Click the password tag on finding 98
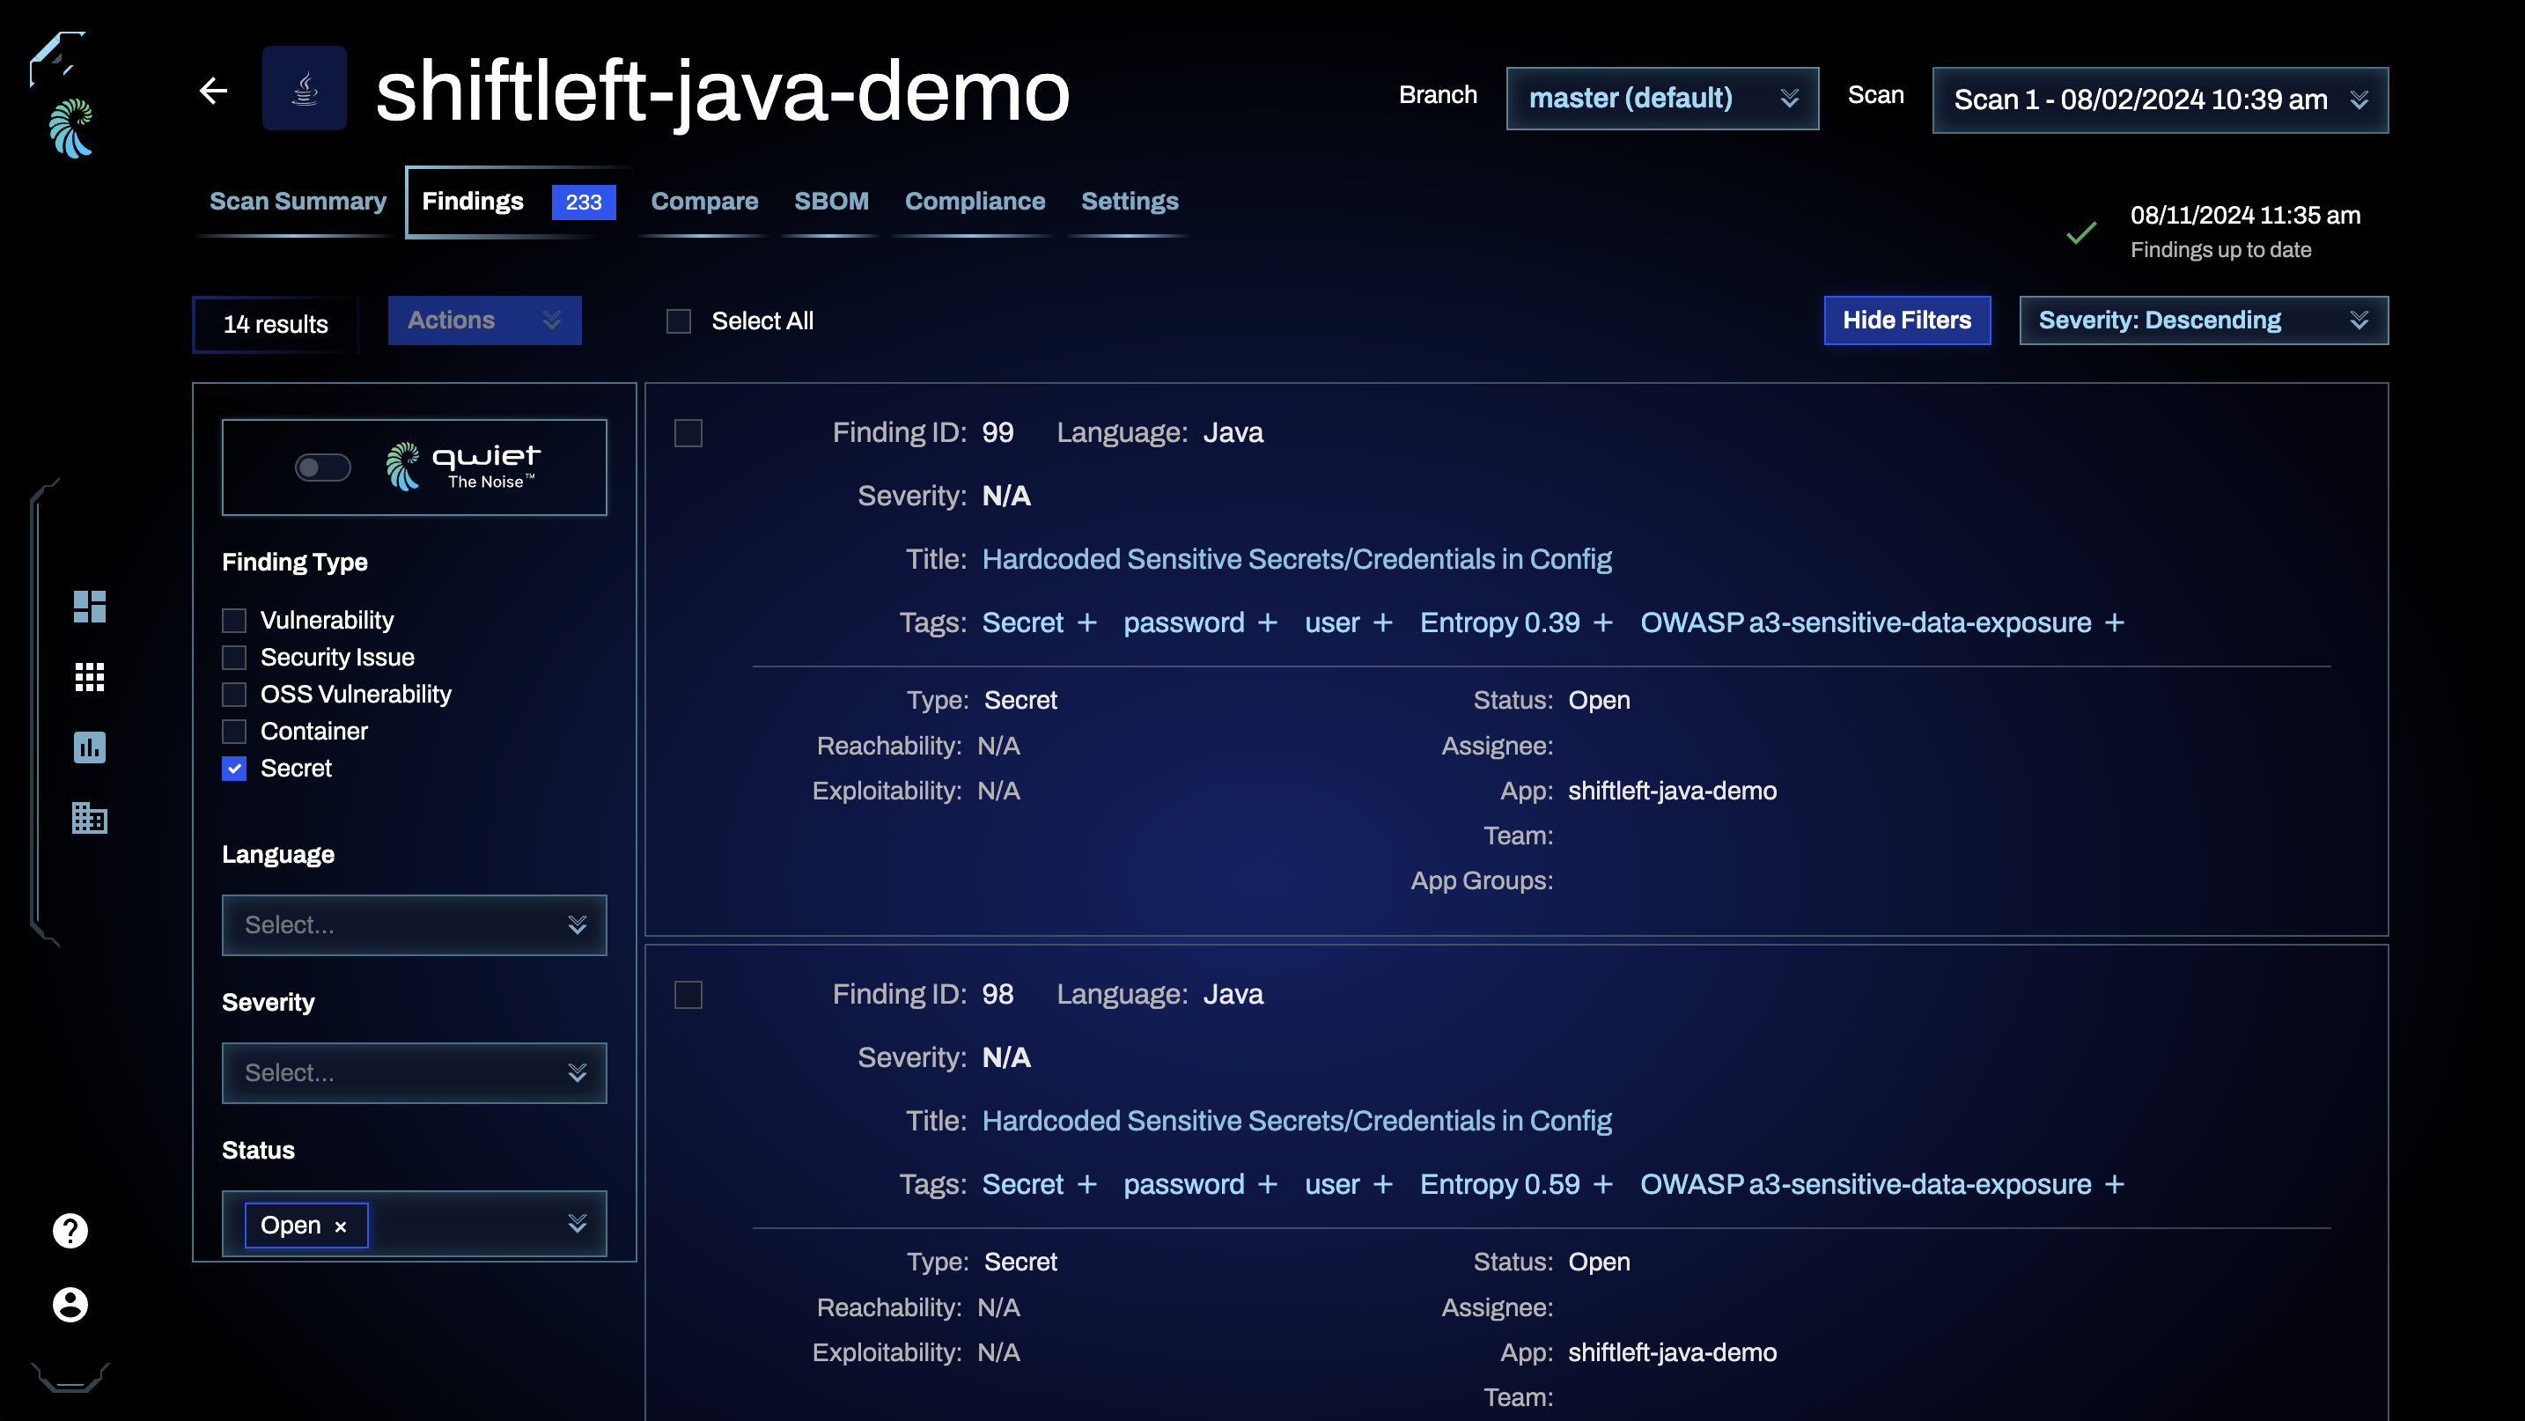This screenshot has height=1421, width=2525. [x=1183, y=1185]
